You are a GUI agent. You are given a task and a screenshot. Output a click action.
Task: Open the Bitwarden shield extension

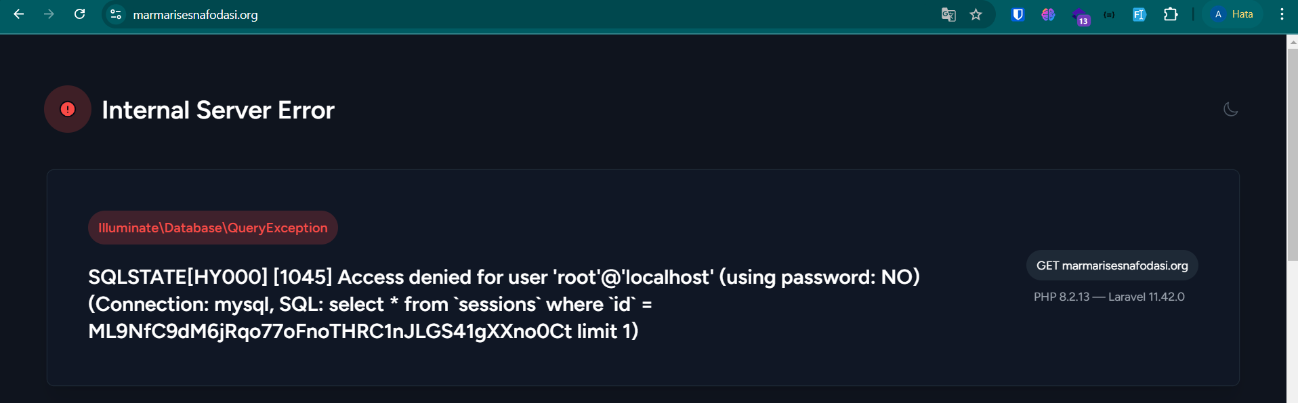coord(1018,14)
